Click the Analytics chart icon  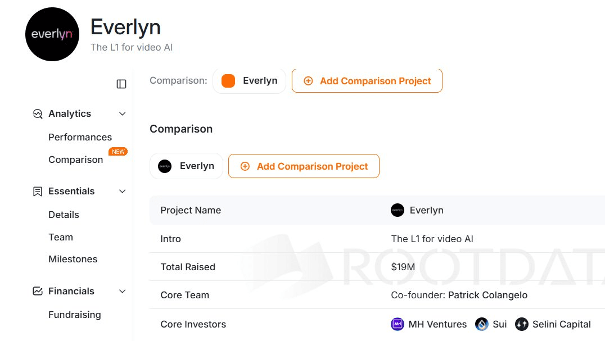point(38,113)
